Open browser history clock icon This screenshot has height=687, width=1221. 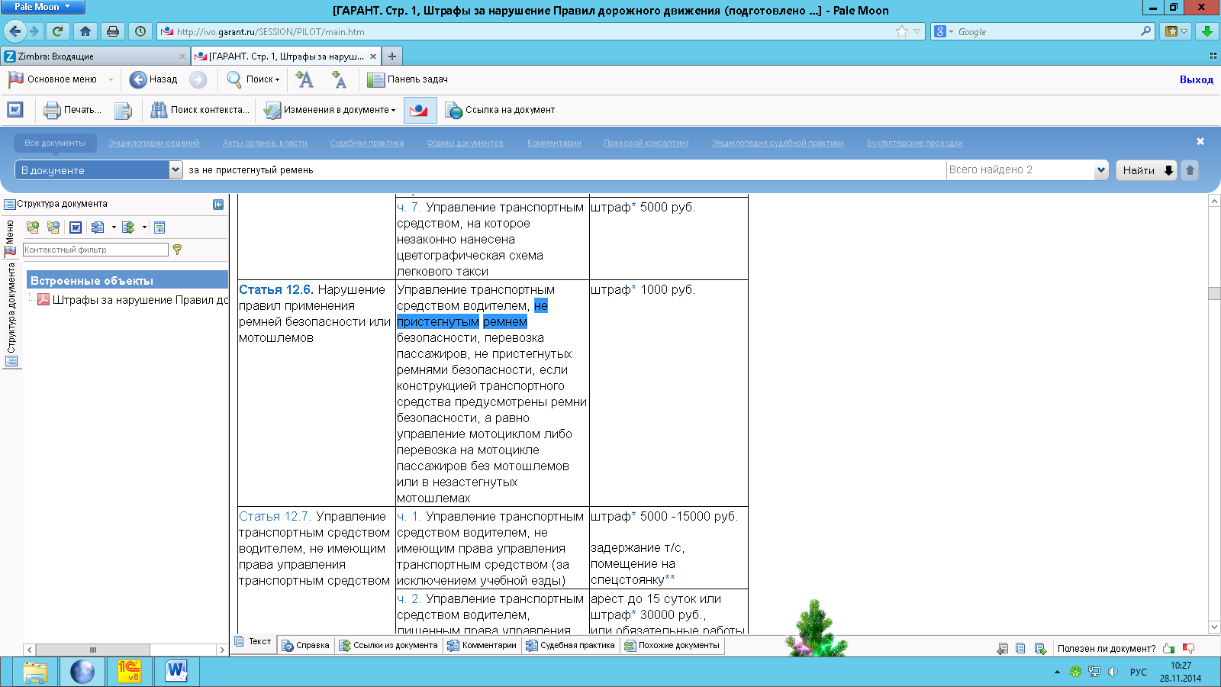tap(140, 31)
